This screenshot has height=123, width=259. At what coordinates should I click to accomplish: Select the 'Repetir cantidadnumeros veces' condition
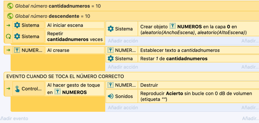coord(75,36)
